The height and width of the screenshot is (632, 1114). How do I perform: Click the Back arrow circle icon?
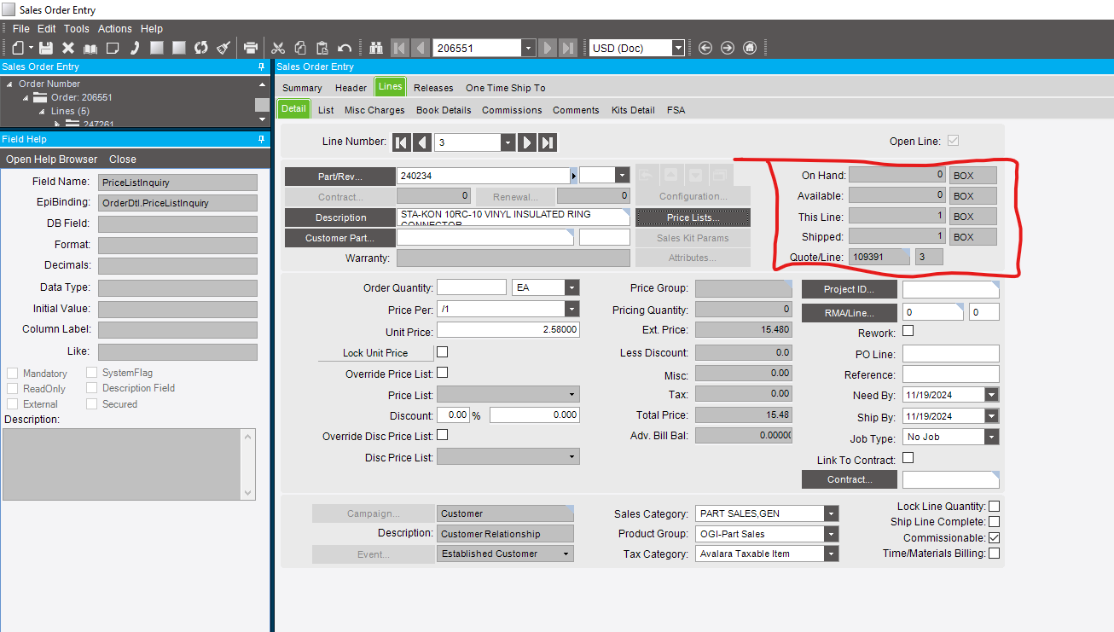point(705,48)
